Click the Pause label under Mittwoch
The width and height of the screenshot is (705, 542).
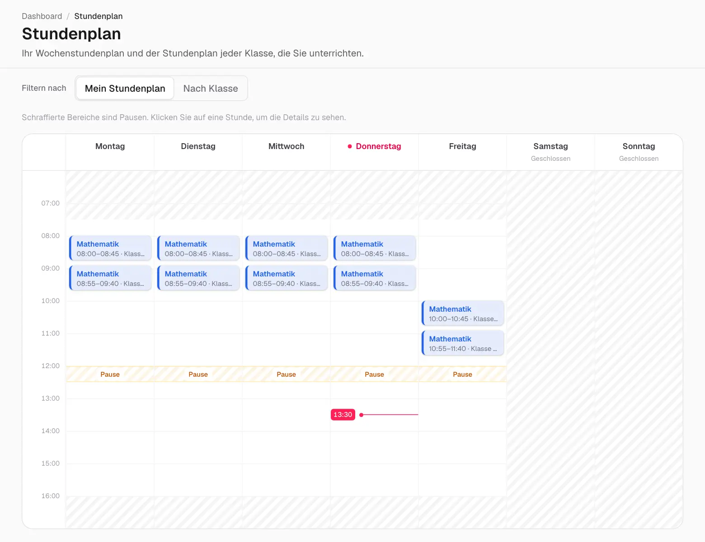287,374
